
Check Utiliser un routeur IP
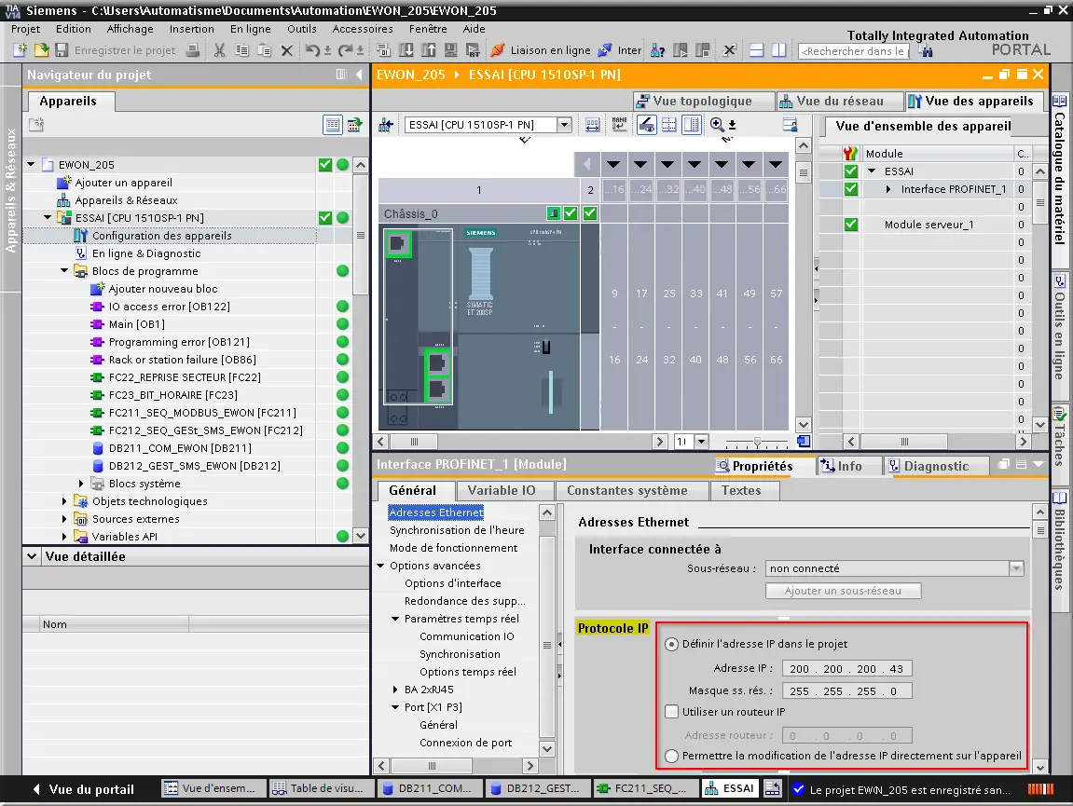click(x=672, y=712)
